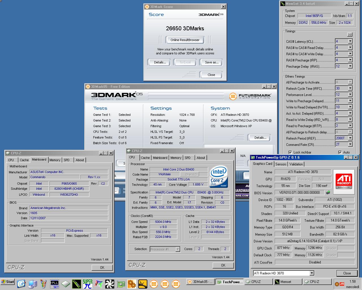
Task: Click the orange gear tray icon
Action: (x=337, y=284)
